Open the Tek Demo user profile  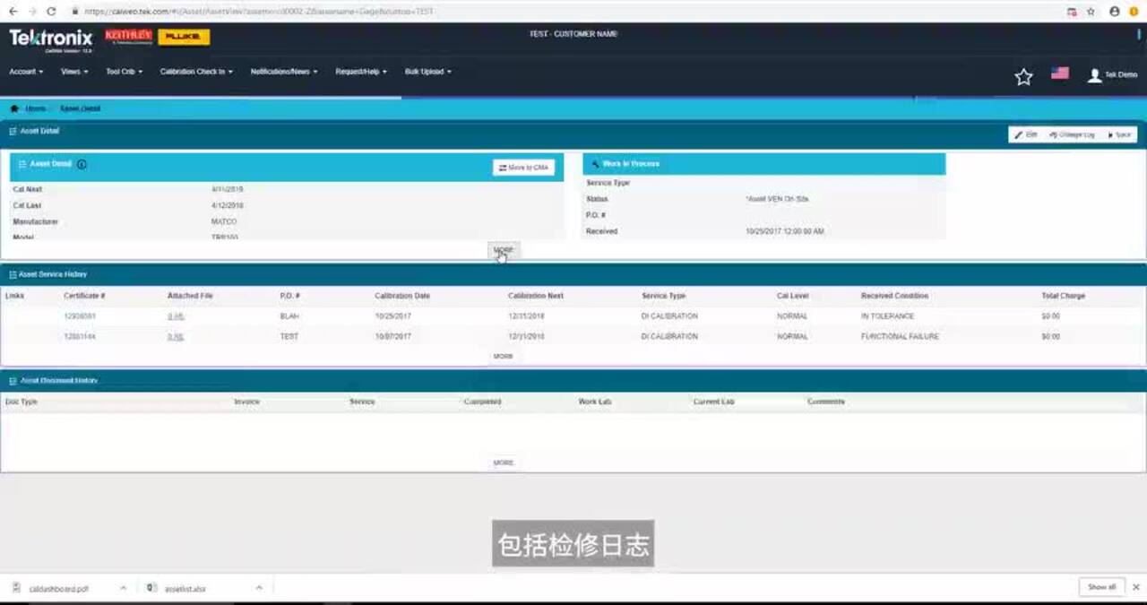1111,75
